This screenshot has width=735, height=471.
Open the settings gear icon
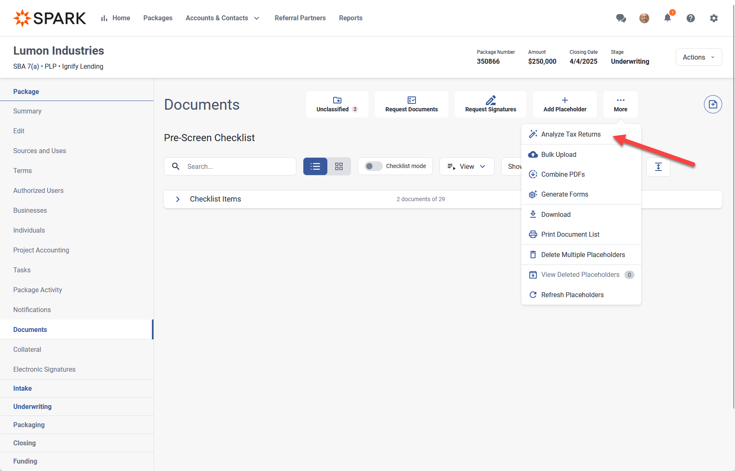click(x=713, y=18)
